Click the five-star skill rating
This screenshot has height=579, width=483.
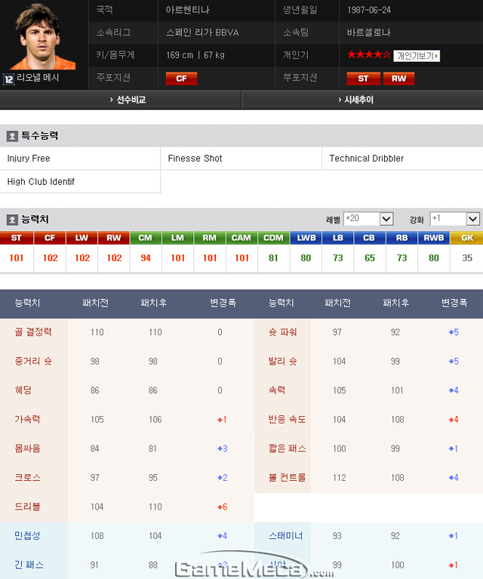368,55
